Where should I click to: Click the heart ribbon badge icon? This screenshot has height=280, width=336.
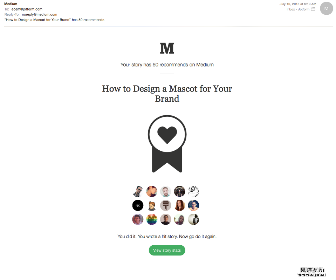click(167, 144)
